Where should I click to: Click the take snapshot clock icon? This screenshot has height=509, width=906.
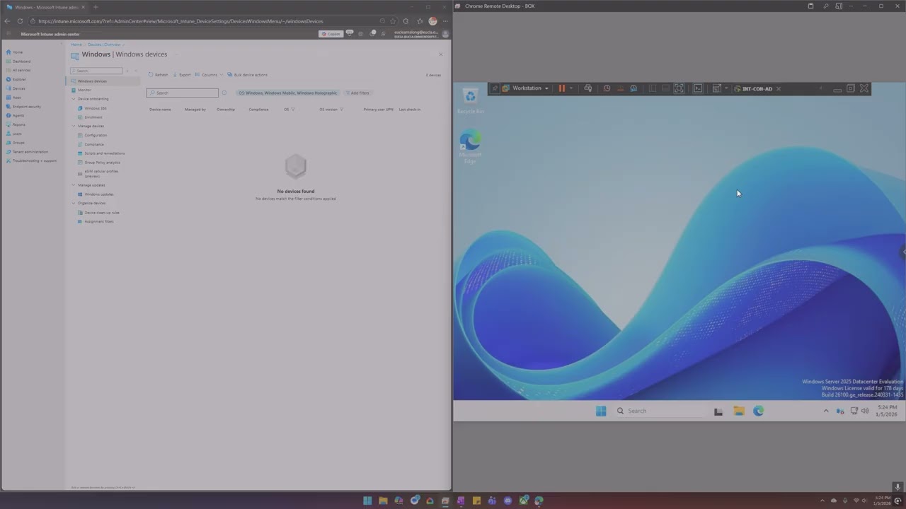click(x=607, y=88)
